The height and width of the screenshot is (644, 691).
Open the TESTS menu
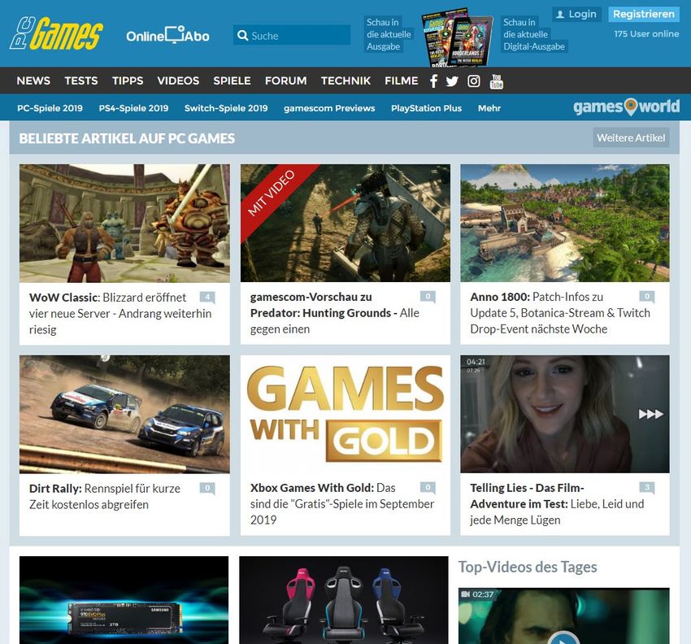[x=81, y=80]
